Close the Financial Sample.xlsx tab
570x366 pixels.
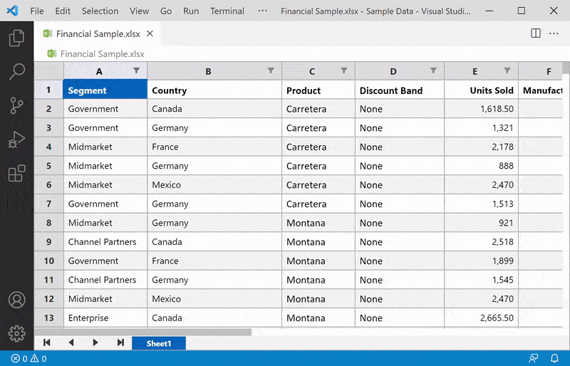tap(150, 33)
